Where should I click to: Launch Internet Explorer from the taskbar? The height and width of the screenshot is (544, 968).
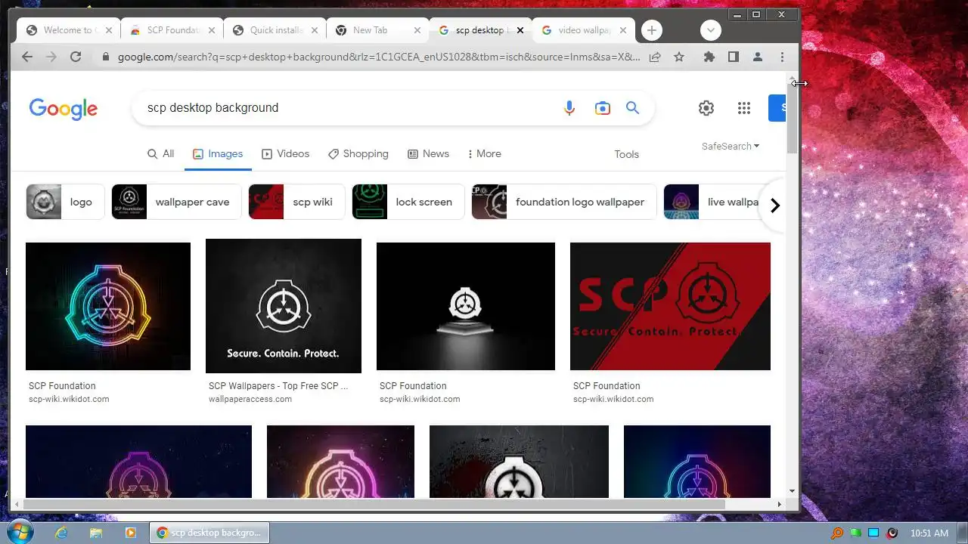pyautogui.click(x=61, y=533)
